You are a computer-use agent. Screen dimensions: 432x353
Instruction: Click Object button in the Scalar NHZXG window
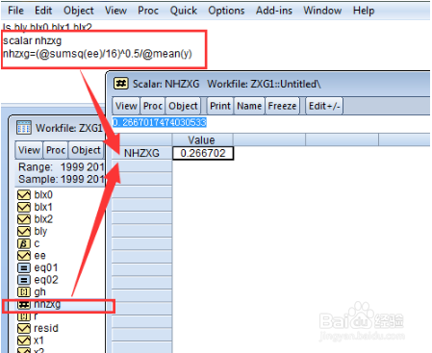click(183, 106)
